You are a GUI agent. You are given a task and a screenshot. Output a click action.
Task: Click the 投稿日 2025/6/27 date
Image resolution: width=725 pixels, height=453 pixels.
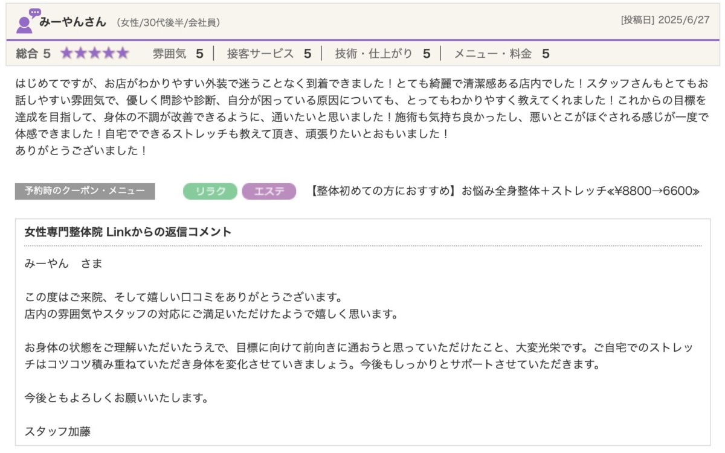(665, 20)
